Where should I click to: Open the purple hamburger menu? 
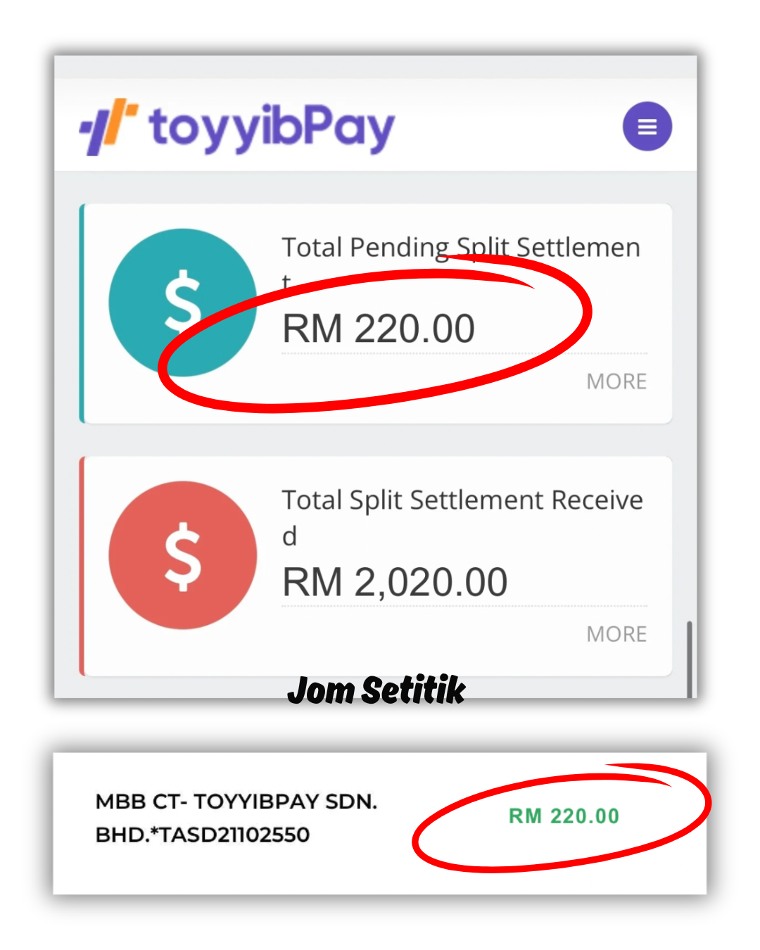tap(647, 127)
